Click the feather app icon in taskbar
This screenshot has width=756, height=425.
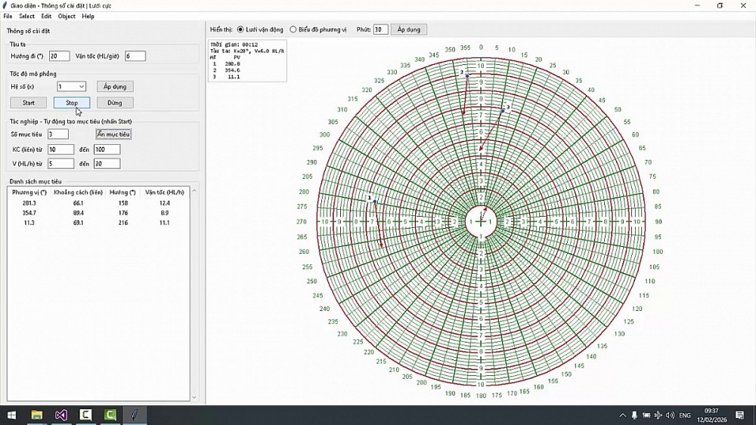(x=134, y=415)
